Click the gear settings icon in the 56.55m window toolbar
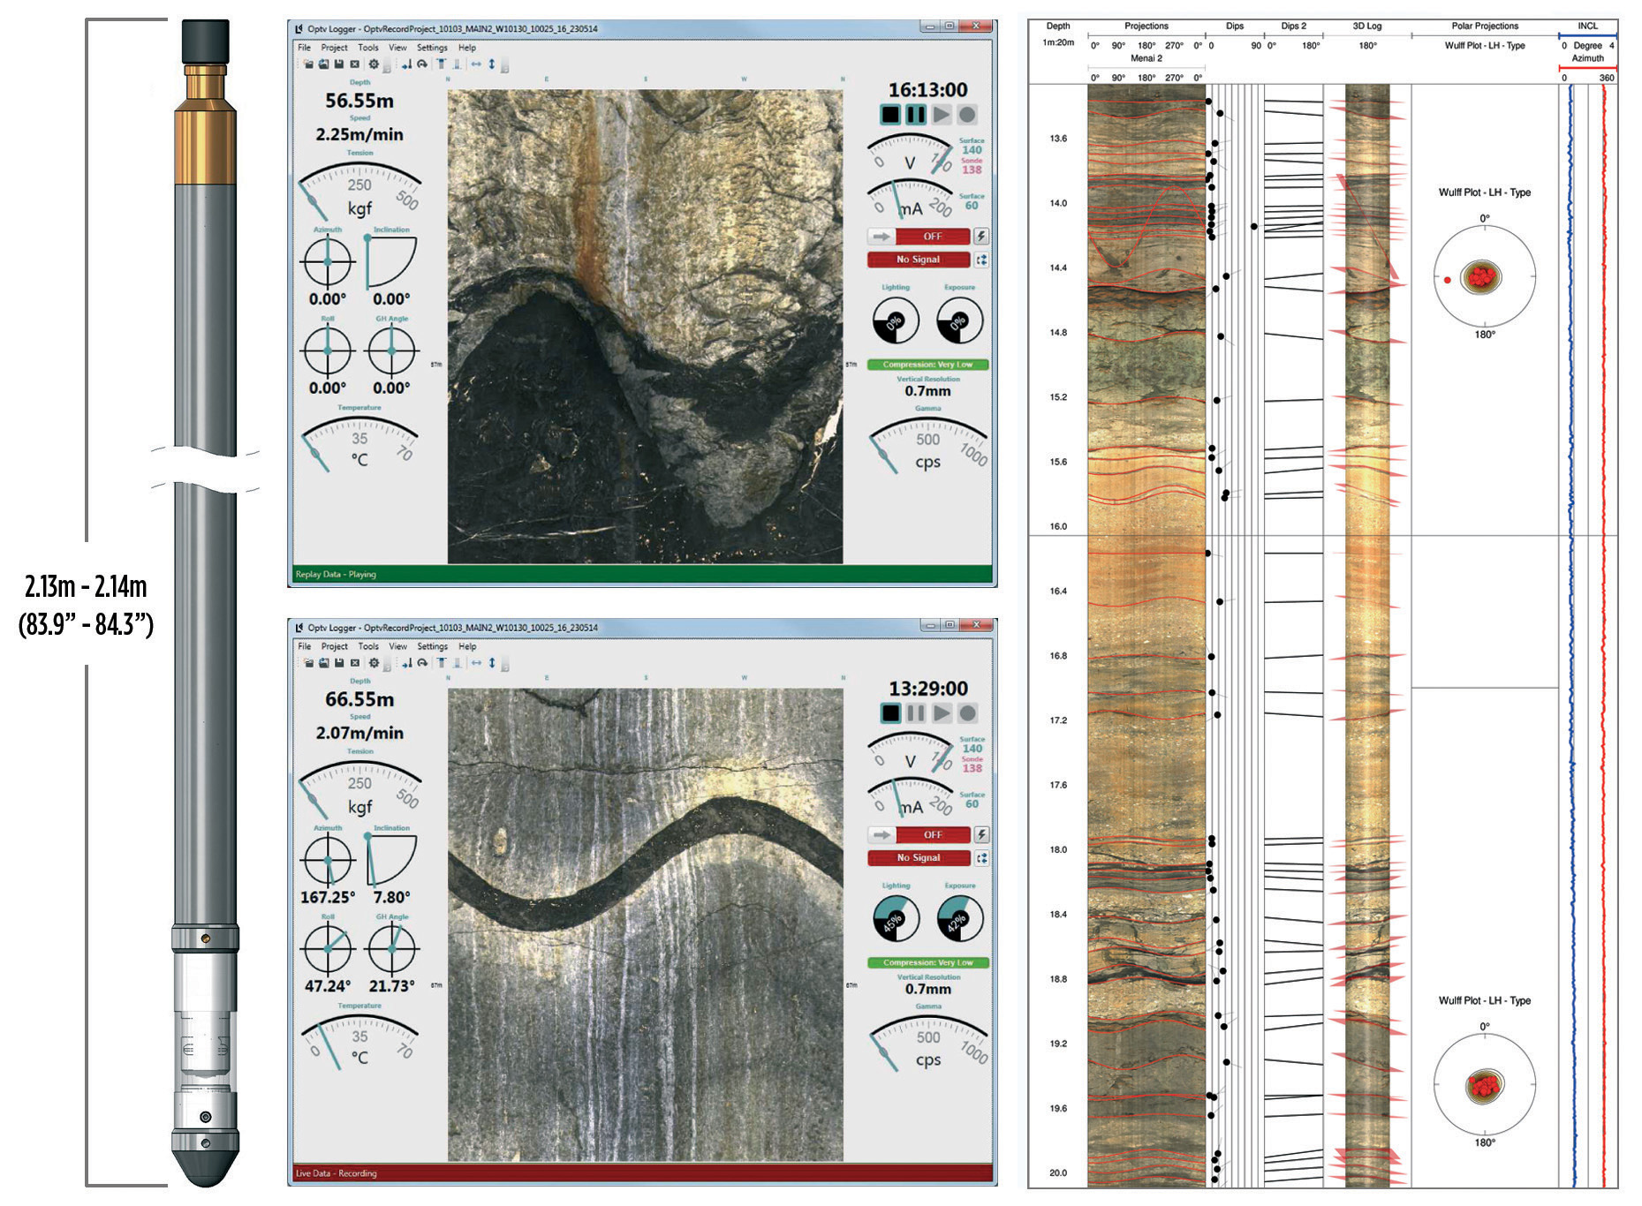 (x=374, y=64)
